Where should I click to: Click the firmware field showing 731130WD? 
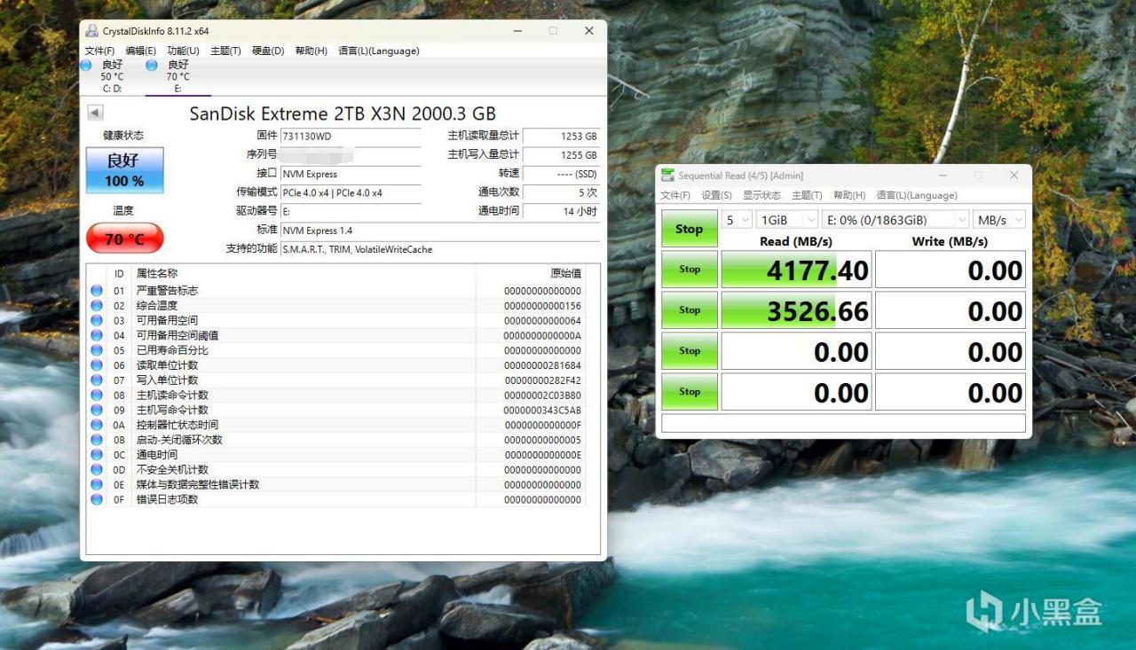click(x=351, y=137)
